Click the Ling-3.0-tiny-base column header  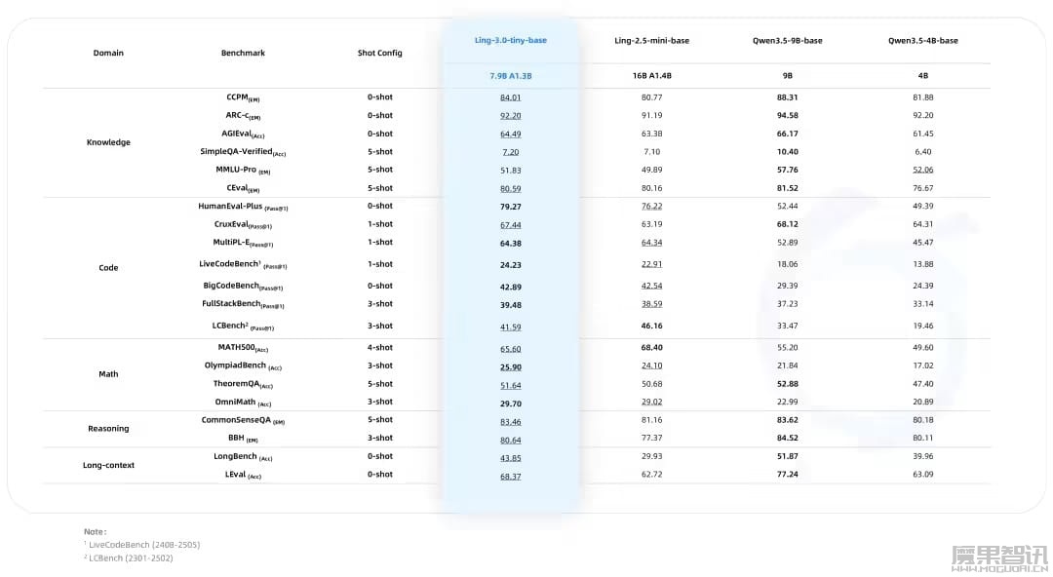click(510, 40)
